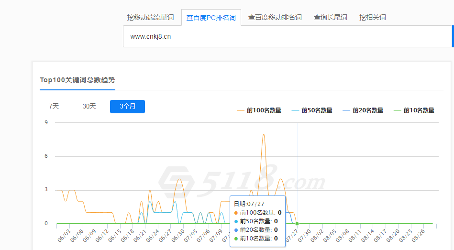This screenshot has width=454, height=250.
Task: Show the 7天 time range
Action: click(54, 106)
